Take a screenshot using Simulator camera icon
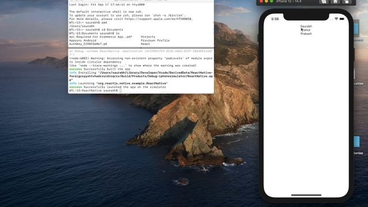This screenshot has width=368, height=207. tap(324, 1)
